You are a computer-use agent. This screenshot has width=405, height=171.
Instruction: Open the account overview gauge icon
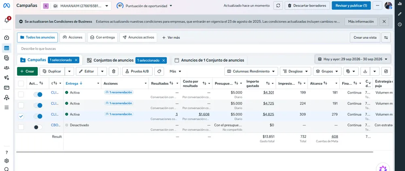pyautogui.click(x=7, y=38)
